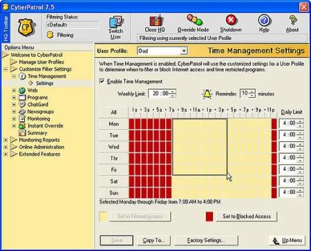Click the Switch User icon
Screen dimensions: 311x251
tap(115, 22)
